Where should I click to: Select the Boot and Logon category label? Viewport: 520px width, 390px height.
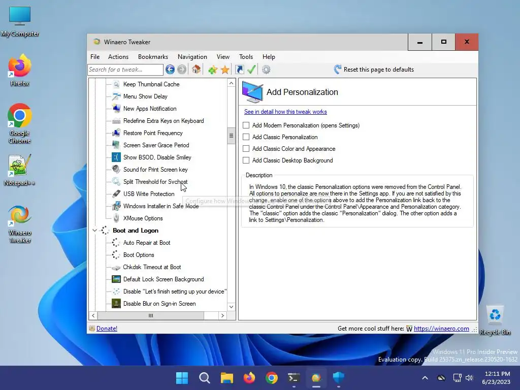tap(135, 231)
